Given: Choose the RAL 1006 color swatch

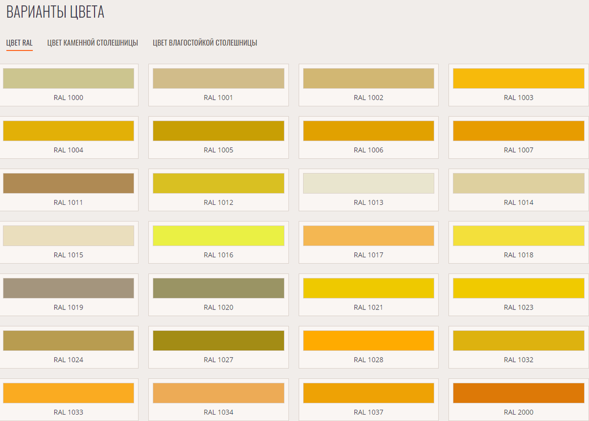Looking at the screenshot, I should [369, 131].
